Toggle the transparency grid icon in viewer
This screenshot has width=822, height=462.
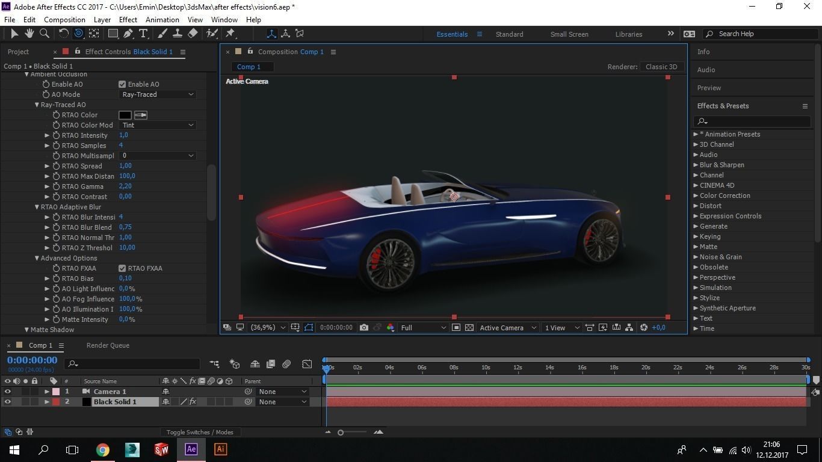[469, 327]
